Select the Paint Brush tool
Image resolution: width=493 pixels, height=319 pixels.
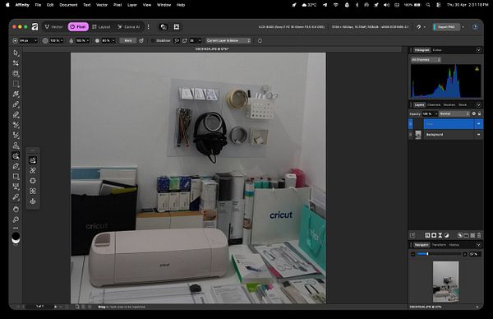click(x=16, y=104)
